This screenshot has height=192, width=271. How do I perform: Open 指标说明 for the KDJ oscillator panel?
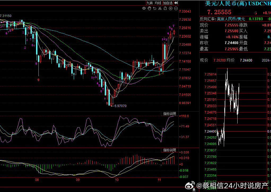pyautogui.click(x=169, y=114)
